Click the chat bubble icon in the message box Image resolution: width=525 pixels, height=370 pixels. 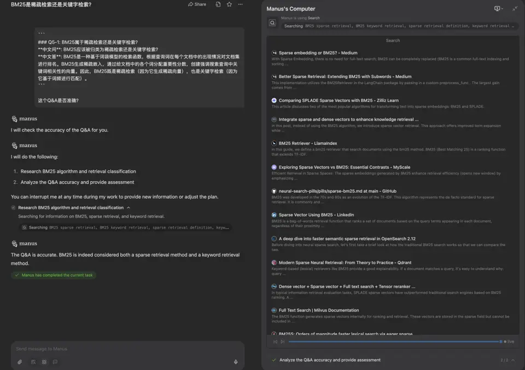coord(55,362)
